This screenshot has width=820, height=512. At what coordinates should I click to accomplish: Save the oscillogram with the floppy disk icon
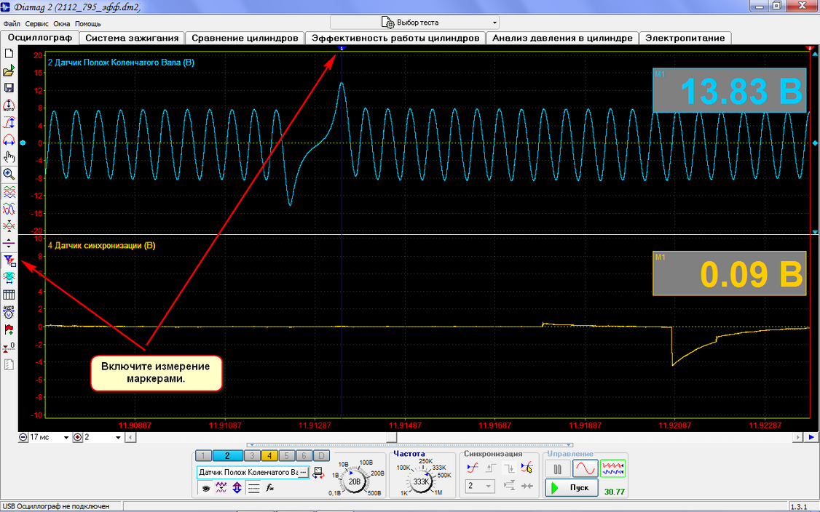tap(9, 88)
